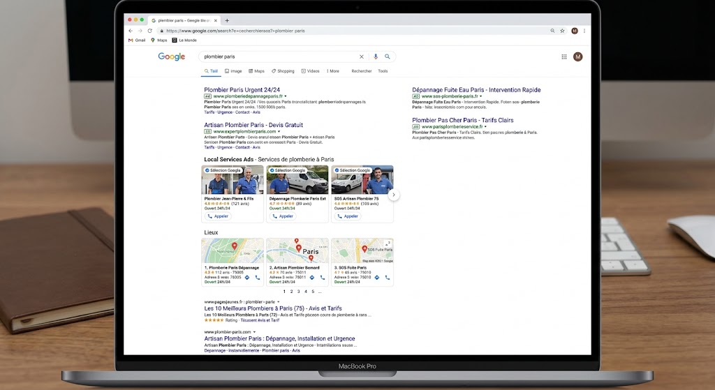Call Artisan Plombier Bernard via phone icon
This screenshot has width=715, height=390.
(323, 278)
